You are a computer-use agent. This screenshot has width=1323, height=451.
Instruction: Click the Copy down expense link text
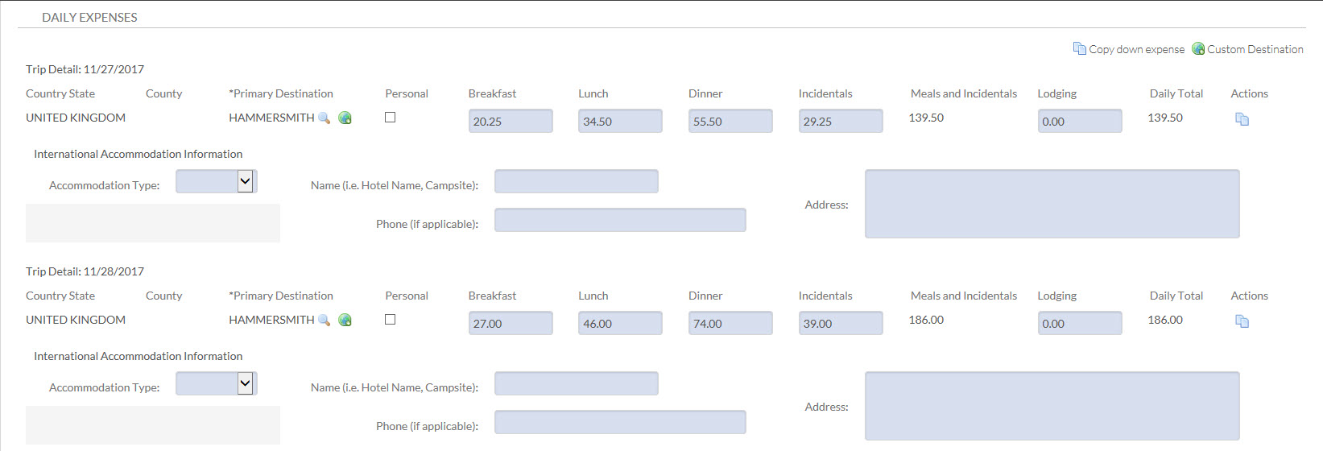[x=1136, y=50]
